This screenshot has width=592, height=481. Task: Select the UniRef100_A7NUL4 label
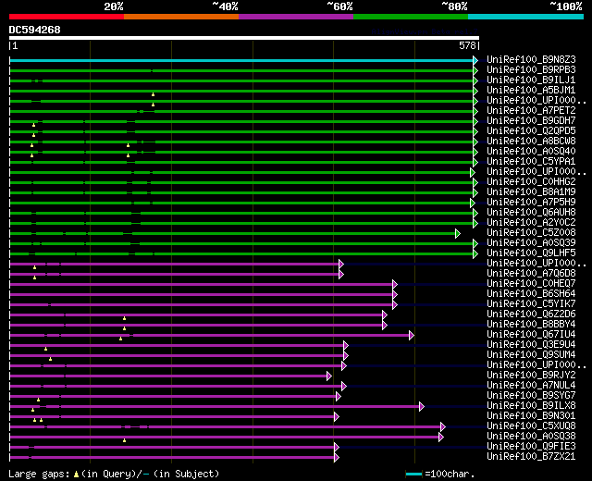click(x=531, y=386)
